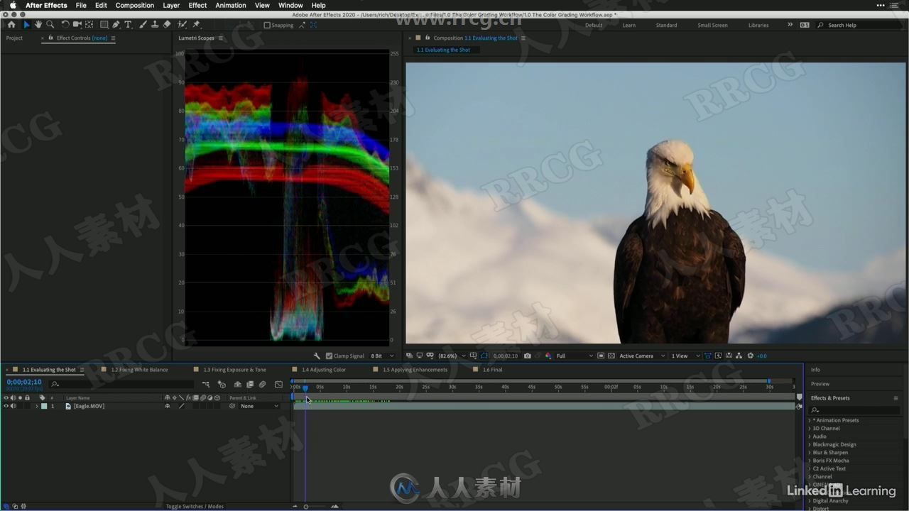Click the 1.1 Evaluating the Shot breadcrumb
The image size is (909, 511).
pos(443,50)
